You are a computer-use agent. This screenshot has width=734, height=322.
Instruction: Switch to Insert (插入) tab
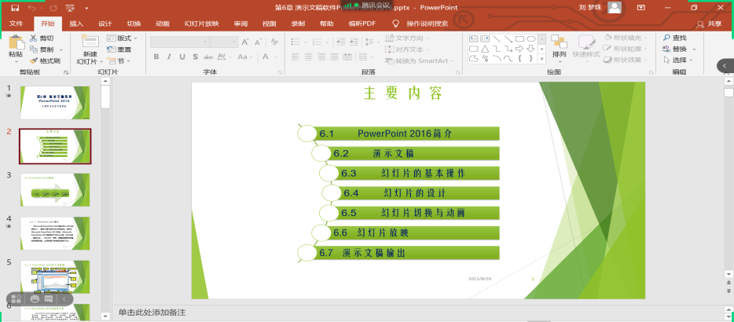point(76,24)
